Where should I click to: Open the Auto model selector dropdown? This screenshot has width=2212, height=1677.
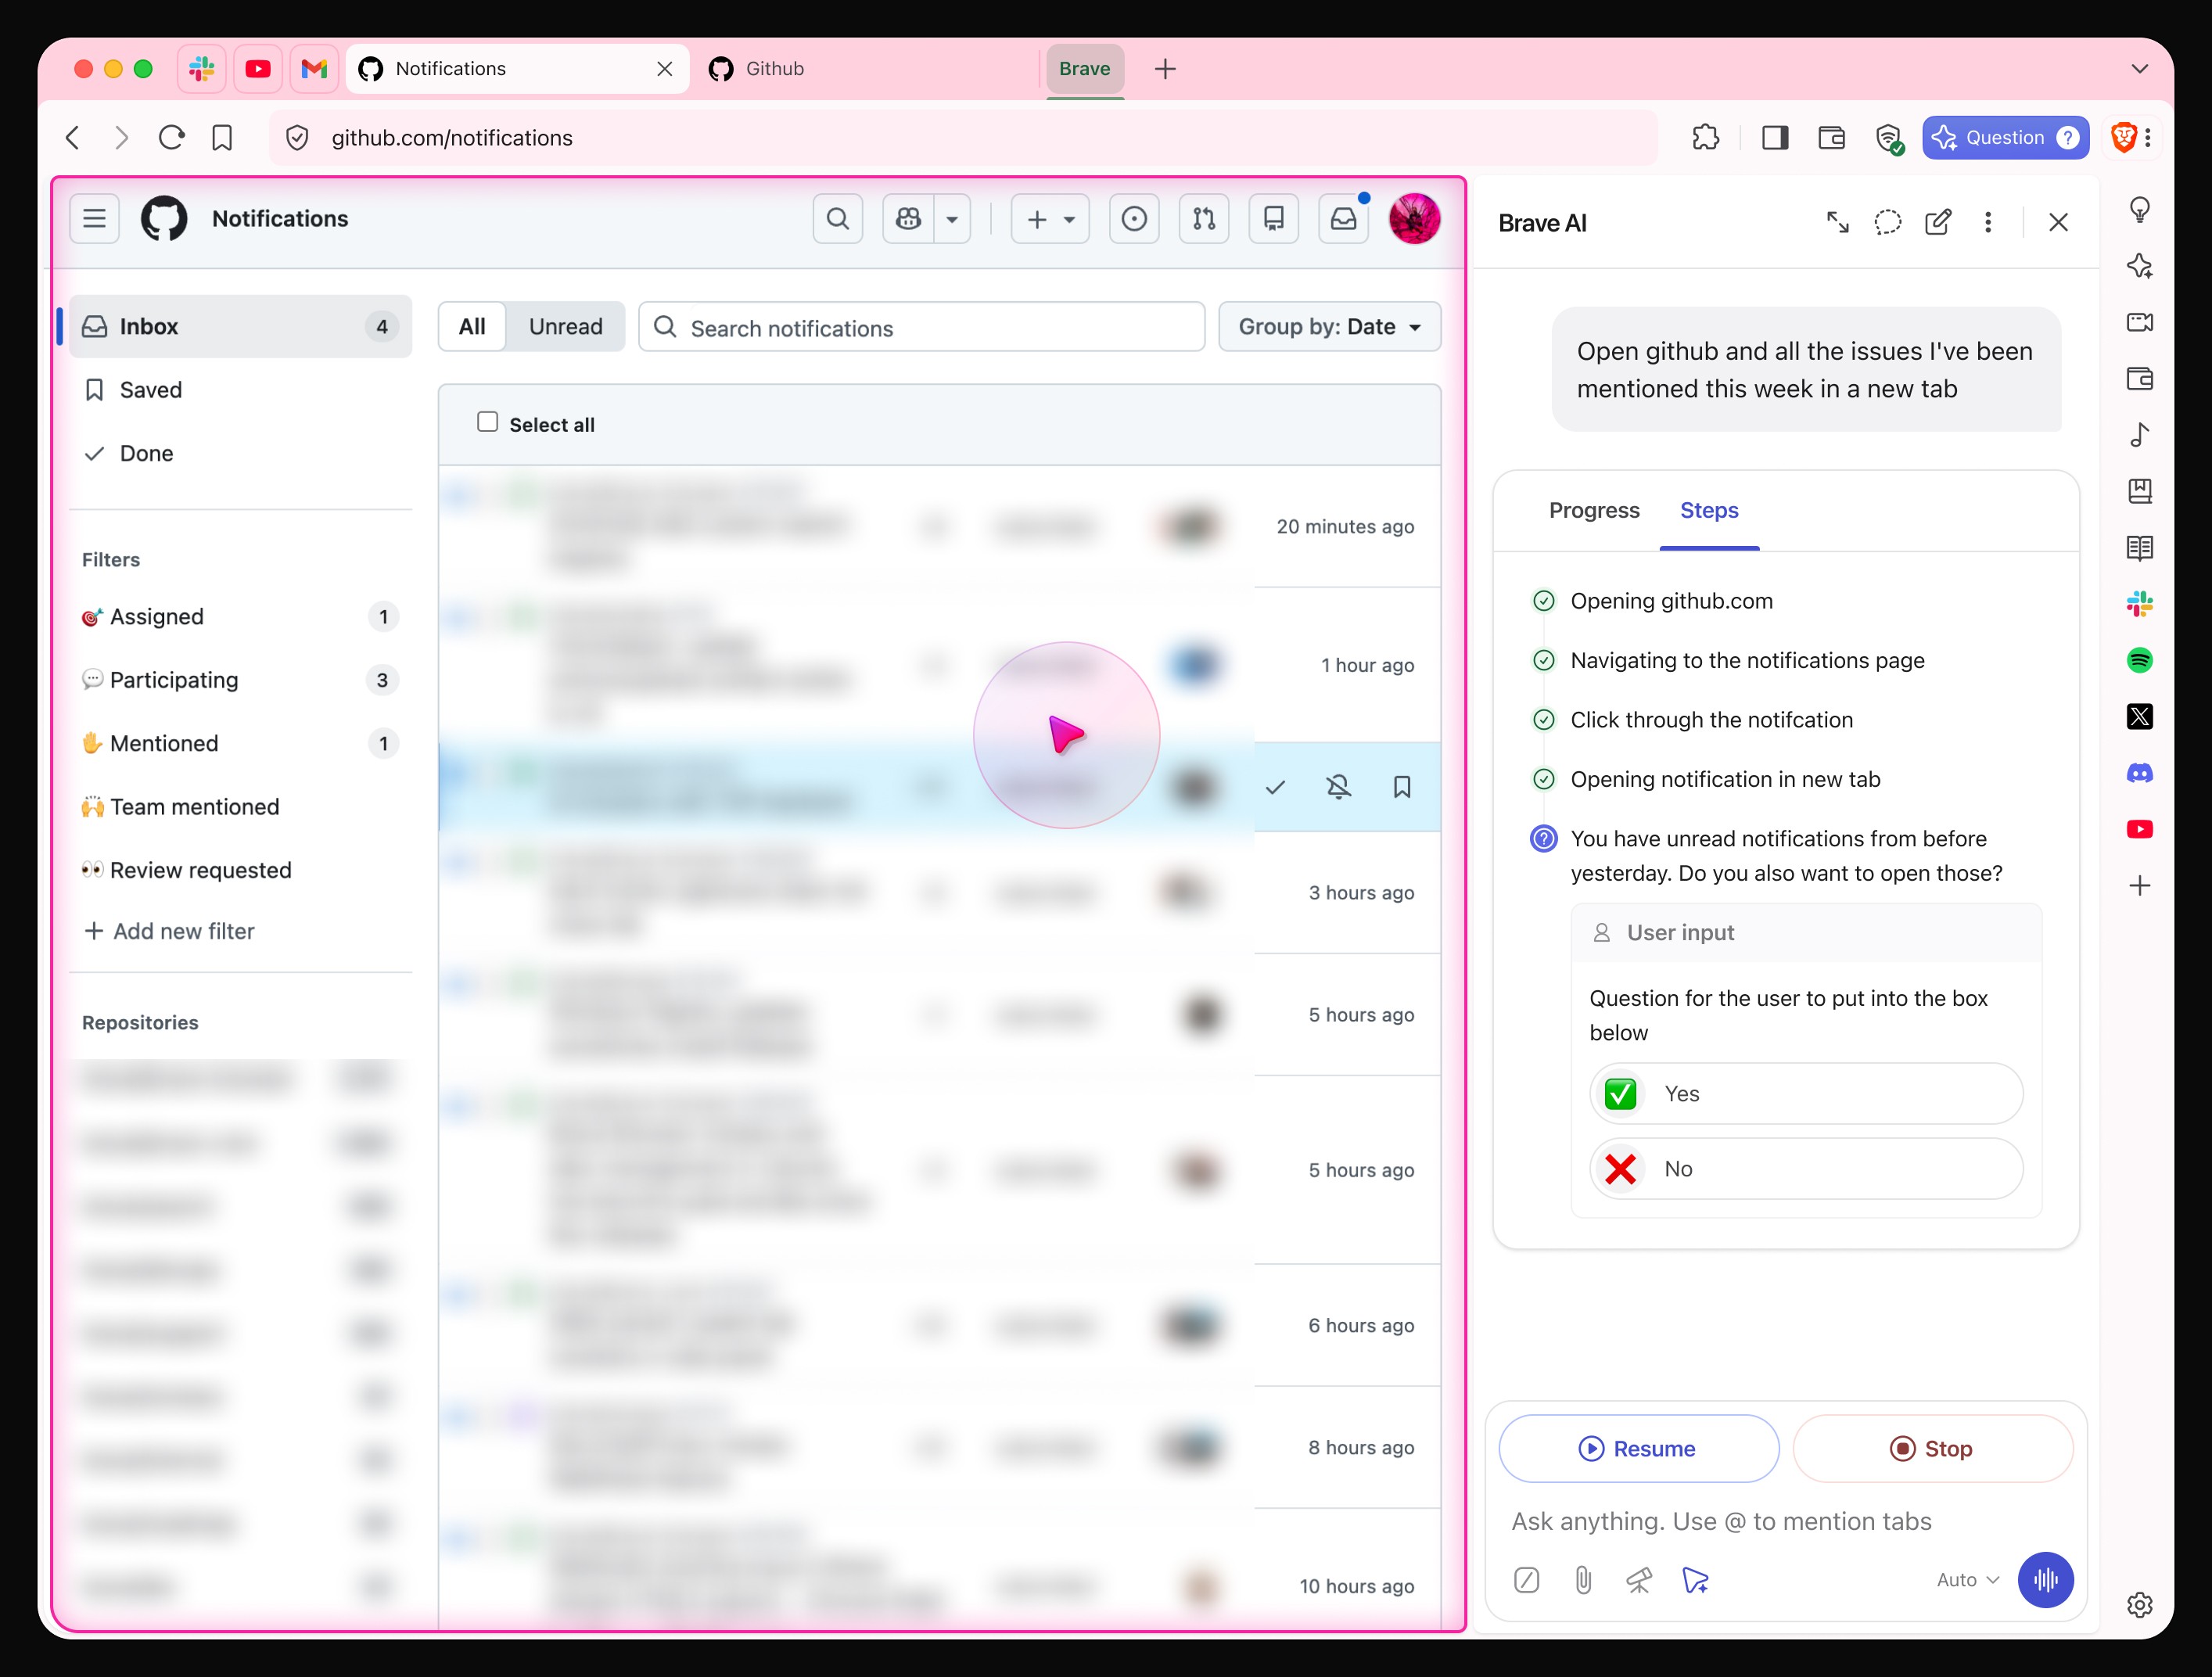(x=1966, y=1580)
